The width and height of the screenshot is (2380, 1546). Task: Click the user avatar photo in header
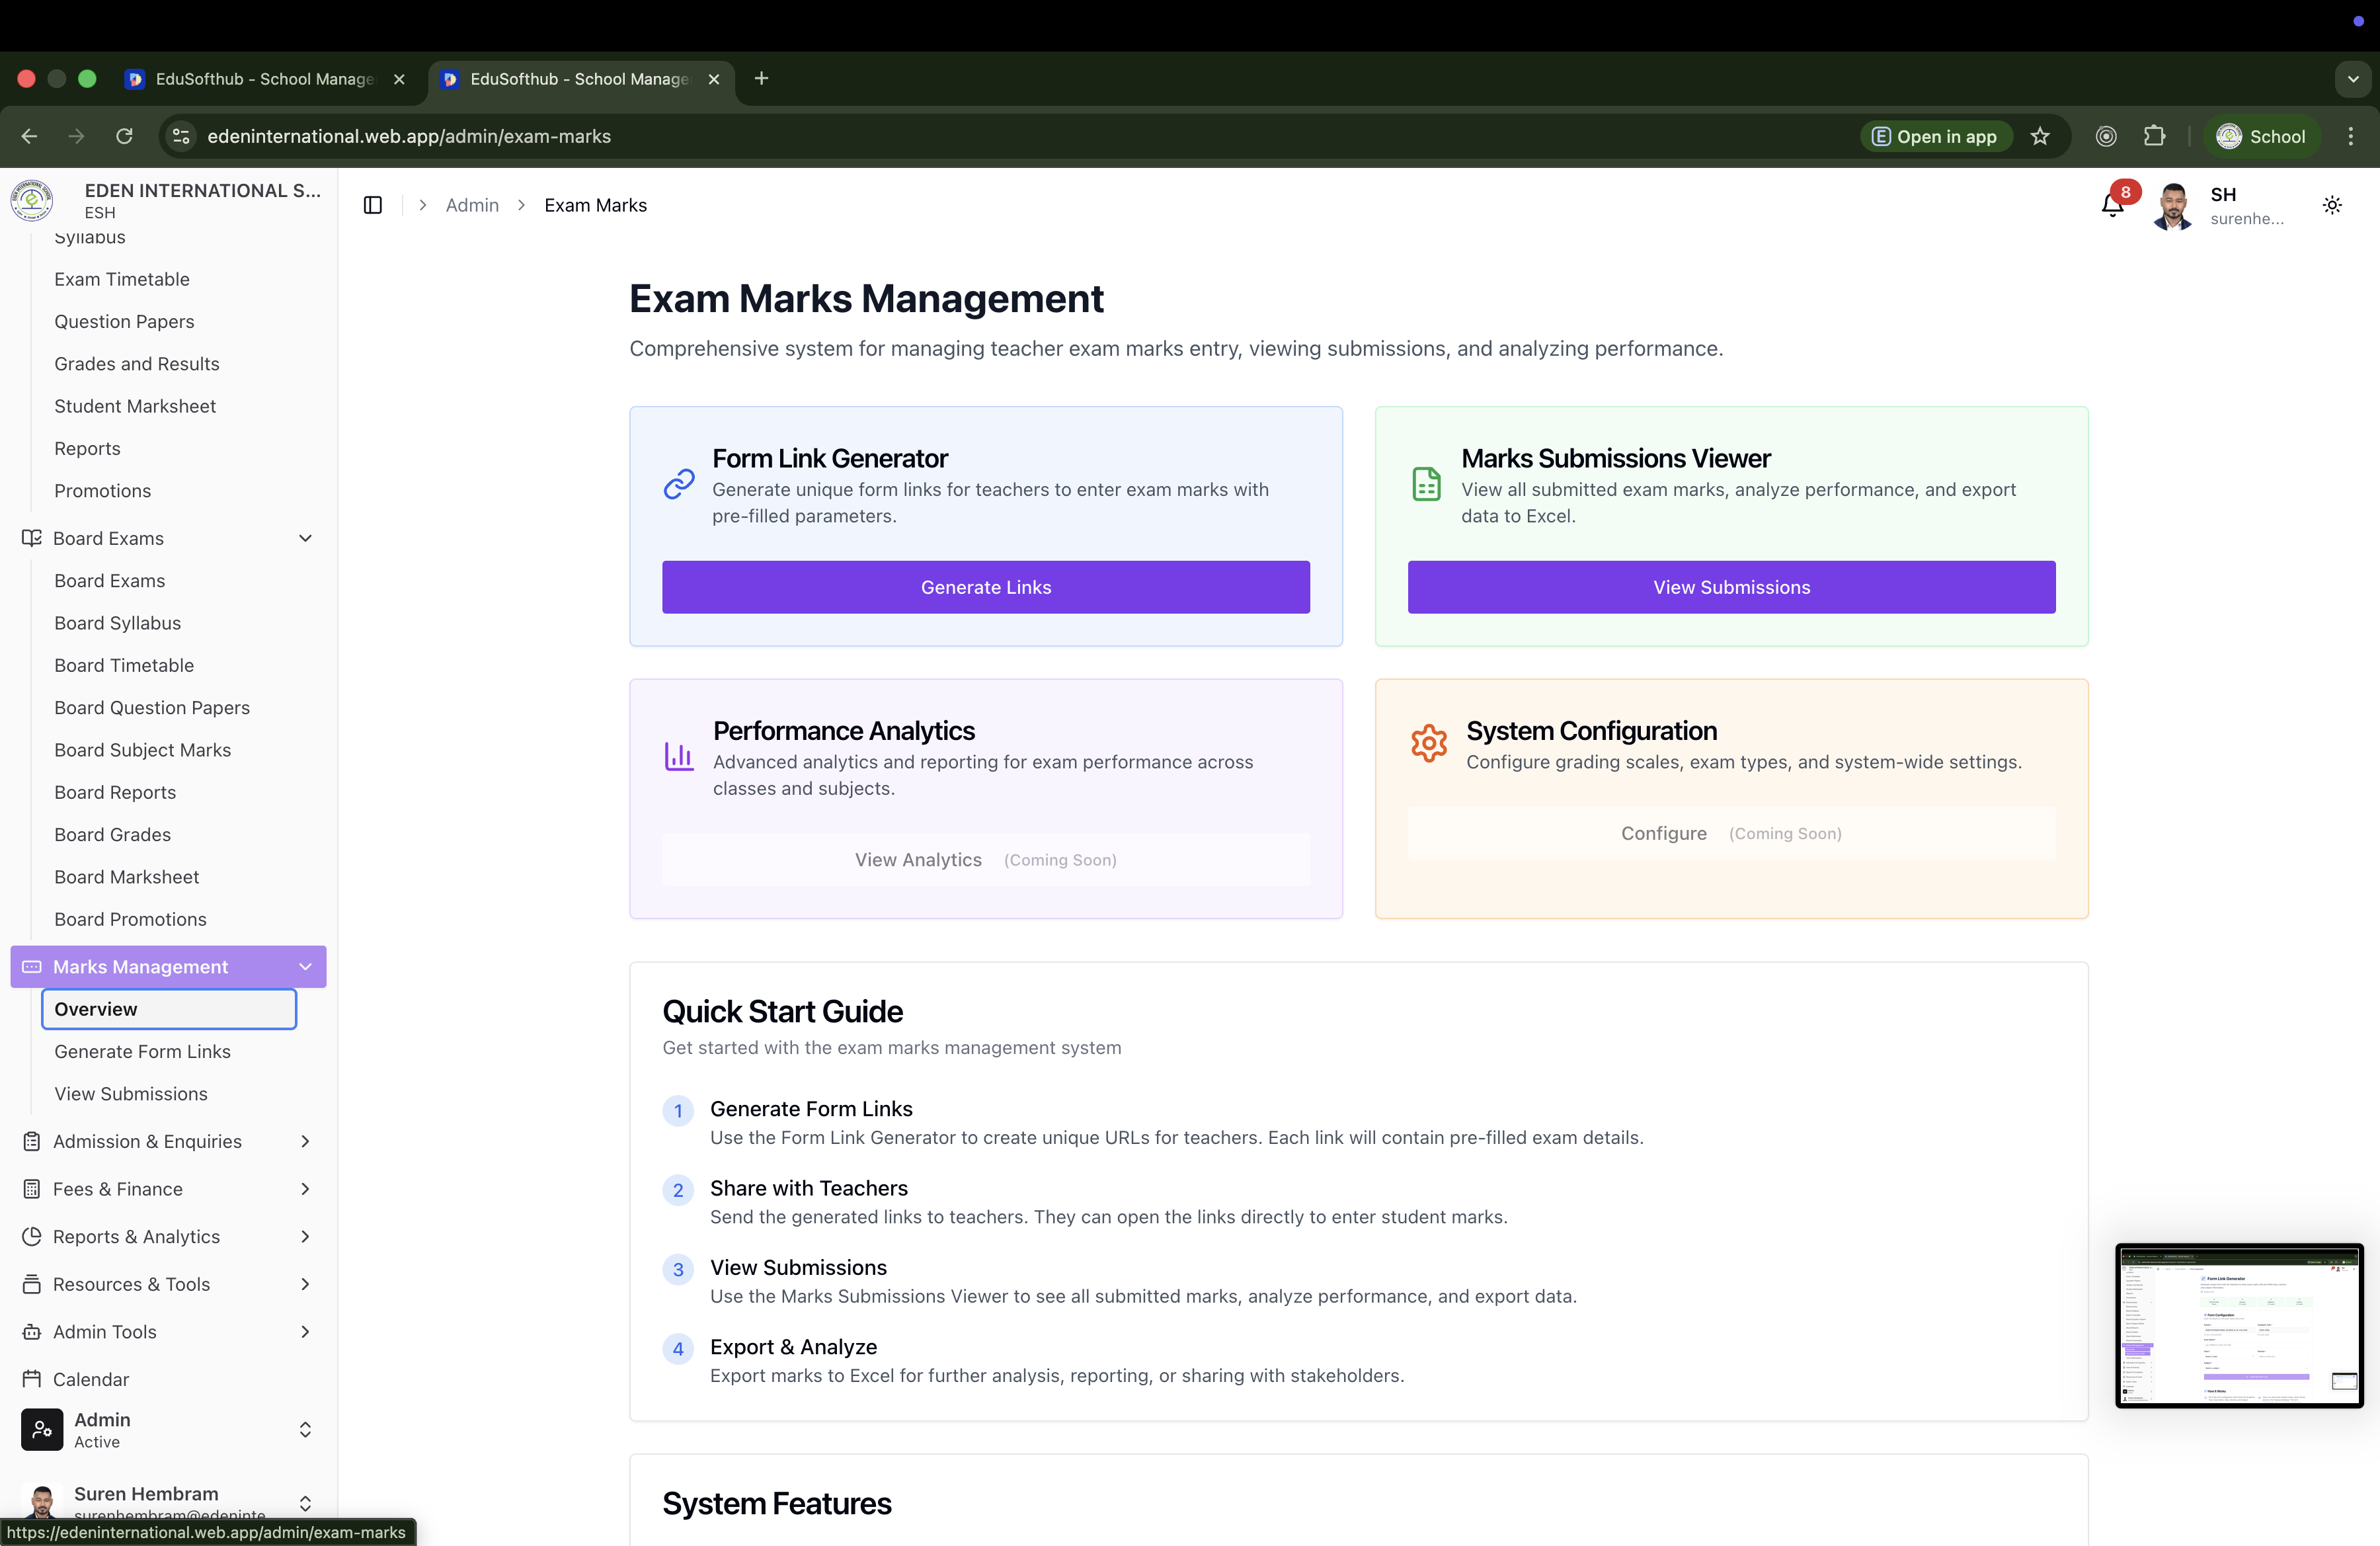[2172, 206]
